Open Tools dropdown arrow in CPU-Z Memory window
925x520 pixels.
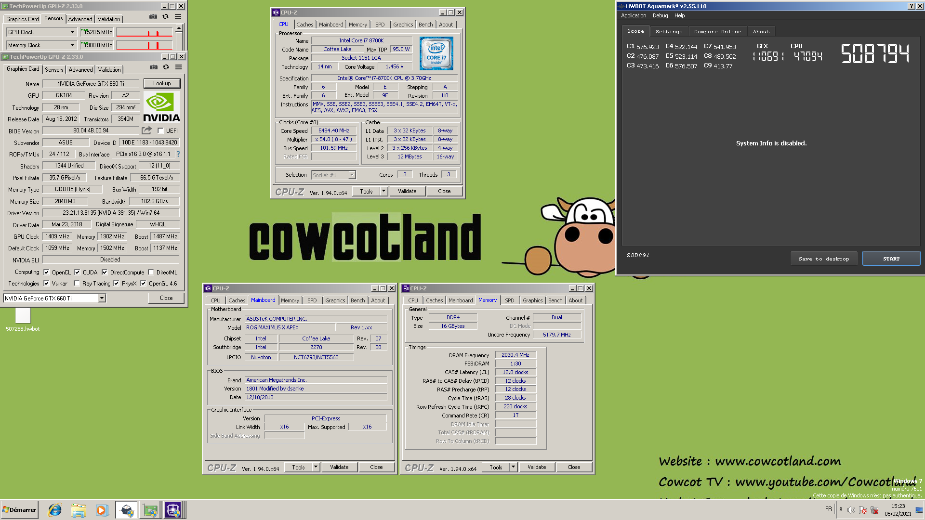point(513,467)
